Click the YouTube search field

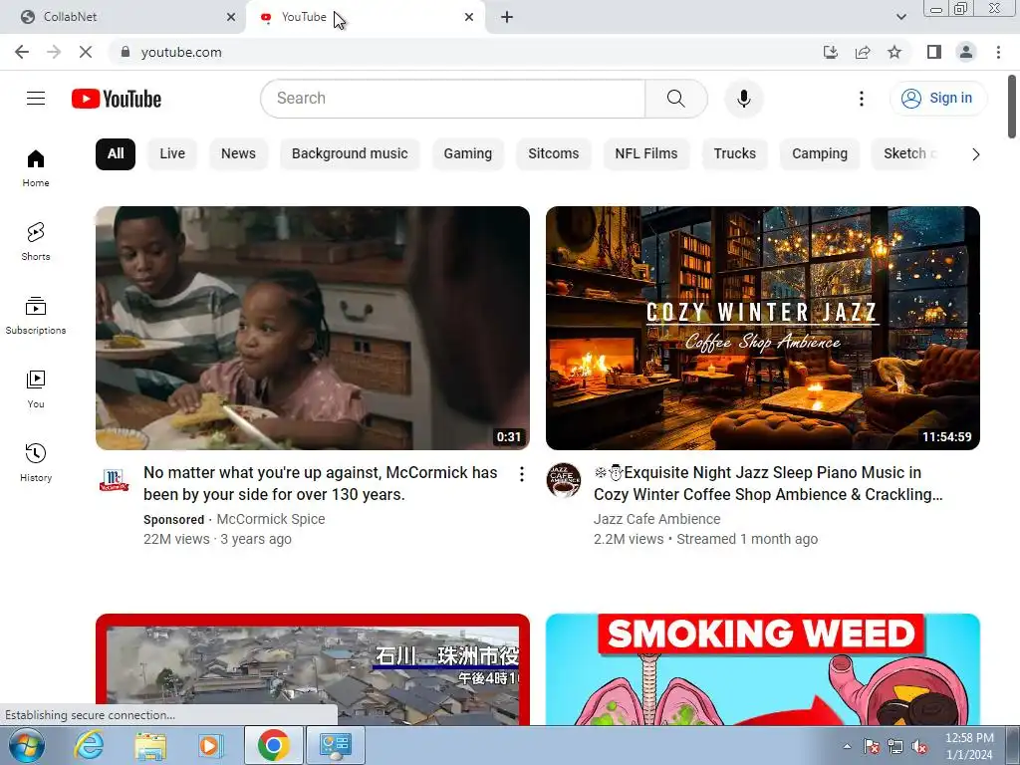coord(453,99)
